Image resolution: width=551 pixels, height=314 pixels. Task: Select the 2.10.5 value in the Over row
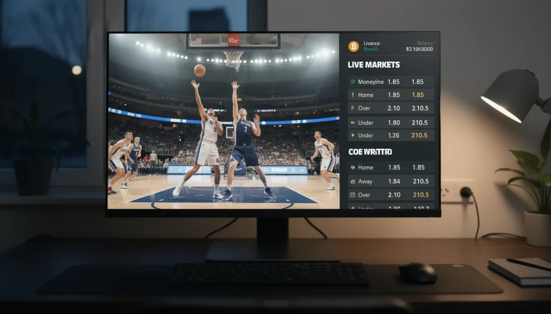420,108
